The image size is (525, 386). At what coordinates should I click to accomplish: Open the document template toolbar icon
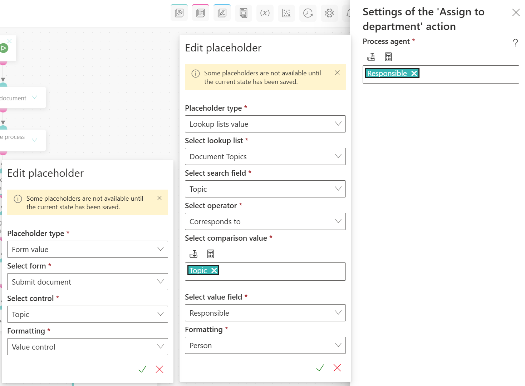[x=244, y=13]
